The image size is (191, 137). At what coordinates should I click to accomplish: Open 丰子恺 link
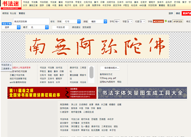[x=112, y=130]
